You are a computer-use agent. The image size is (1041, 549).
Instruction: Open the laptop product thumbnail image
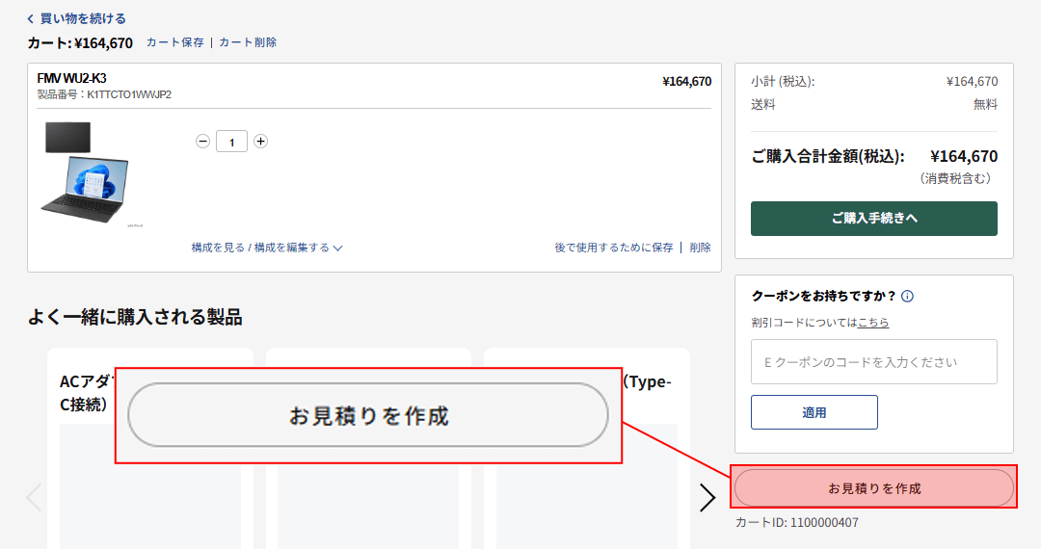84,175
